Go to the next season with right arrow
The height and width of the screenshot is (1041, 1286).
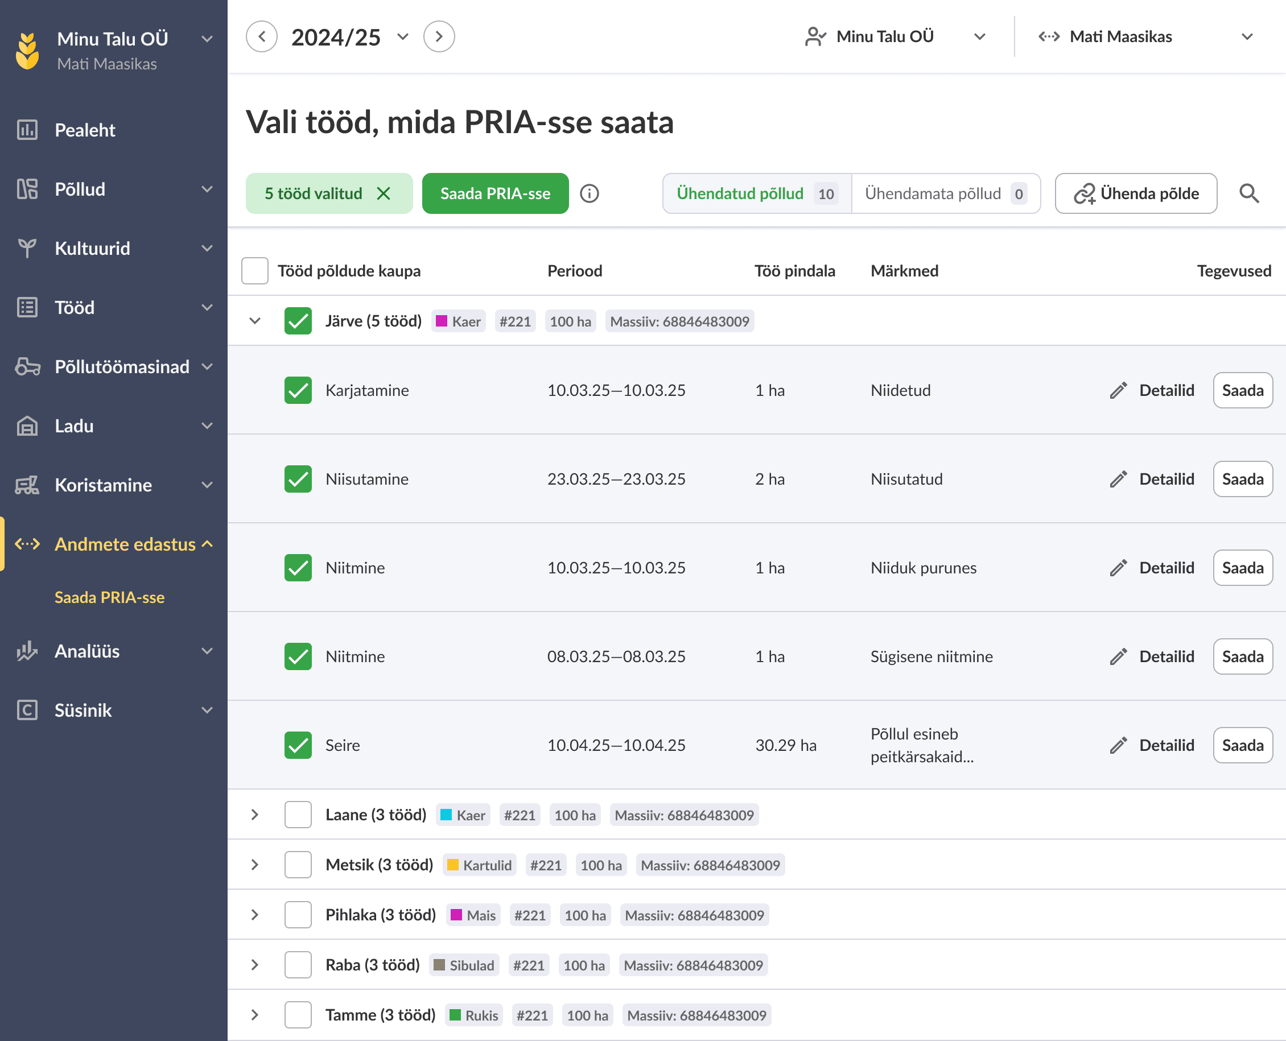pyautogui.click(x=439, y=36)
